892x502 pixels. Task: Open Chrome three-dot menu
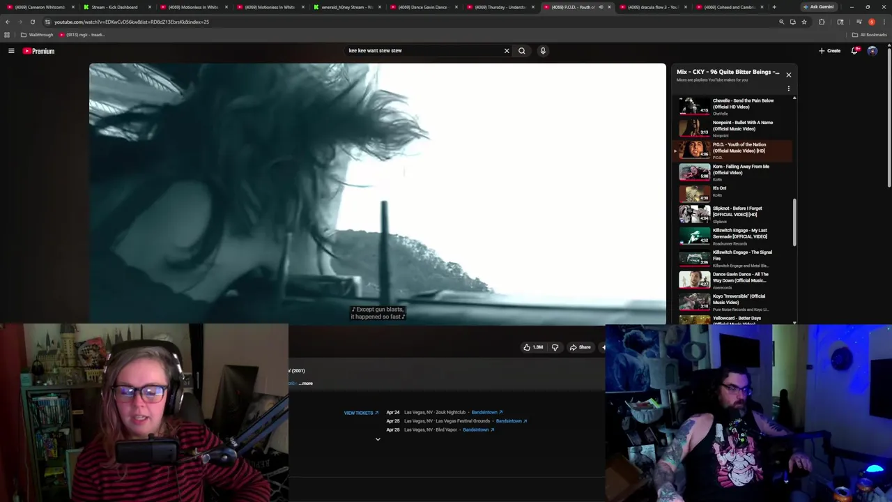[x=884, y=22]
